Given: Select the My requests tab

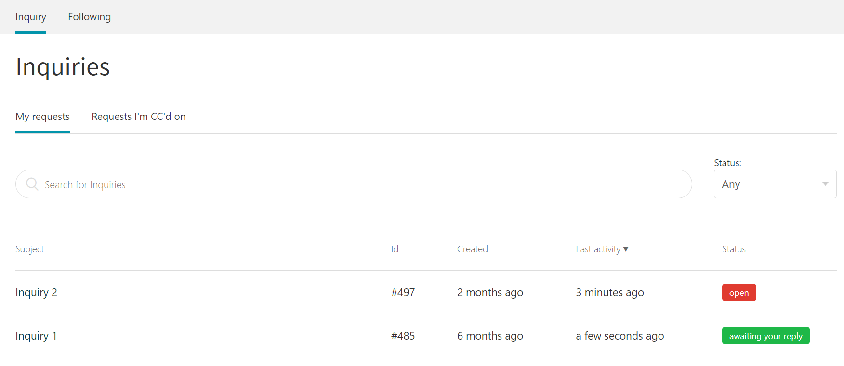Looking at the screenshot, I should tap(42, 116).
